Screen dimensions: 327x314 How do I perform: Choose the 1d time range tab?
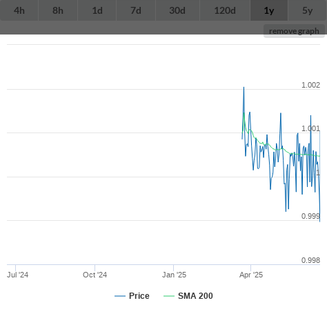[x=97, y=10]
